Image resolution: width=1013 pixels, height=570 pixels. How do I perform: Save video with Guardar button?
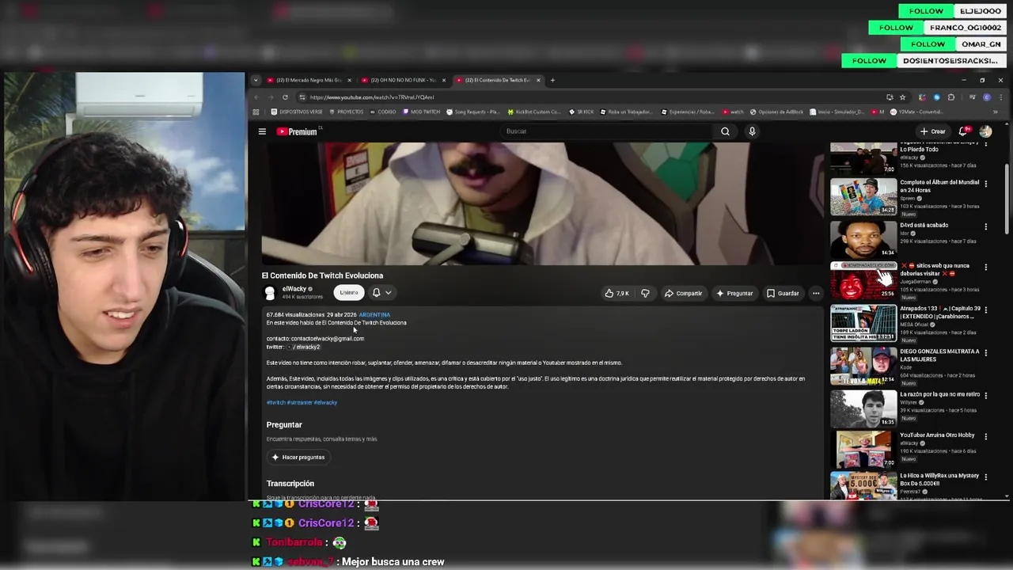[x=783, y=293]
